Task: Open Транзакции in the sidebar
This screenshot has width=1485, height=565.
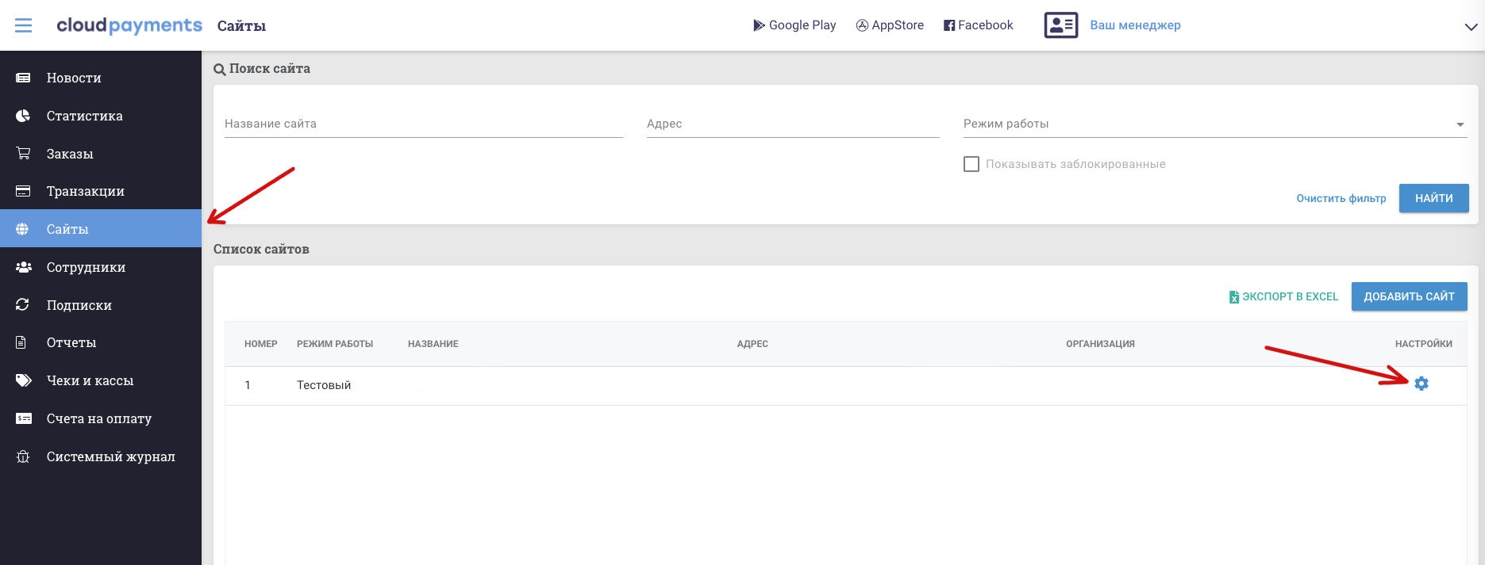Action: point(85,191)
